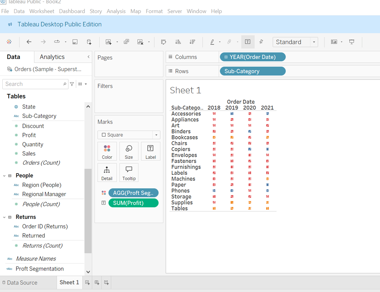
Task: Click the Group members paperclip icon
Action: point(229,42)
